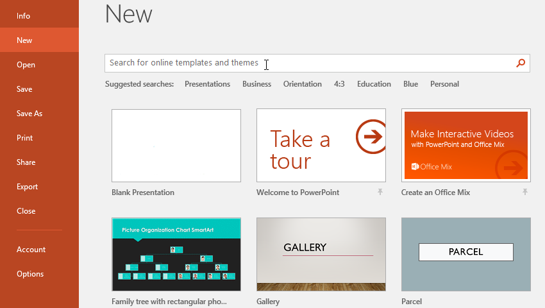Go to the Open menu item
The height and width of the screenshot is (308, 545).
tap(26, 65)
